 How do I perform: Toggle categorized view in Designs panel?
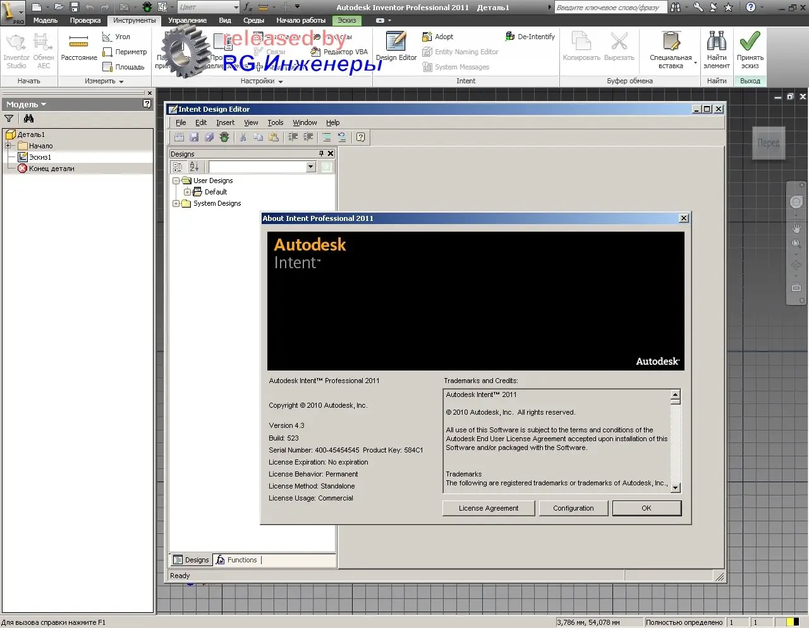[178, 167]
